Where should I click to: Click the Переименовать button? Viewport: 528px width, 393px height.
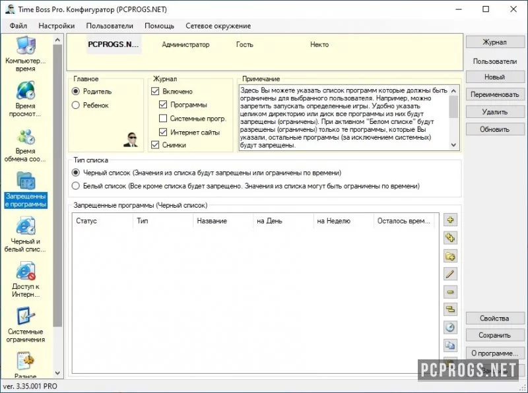click(495, 94)
